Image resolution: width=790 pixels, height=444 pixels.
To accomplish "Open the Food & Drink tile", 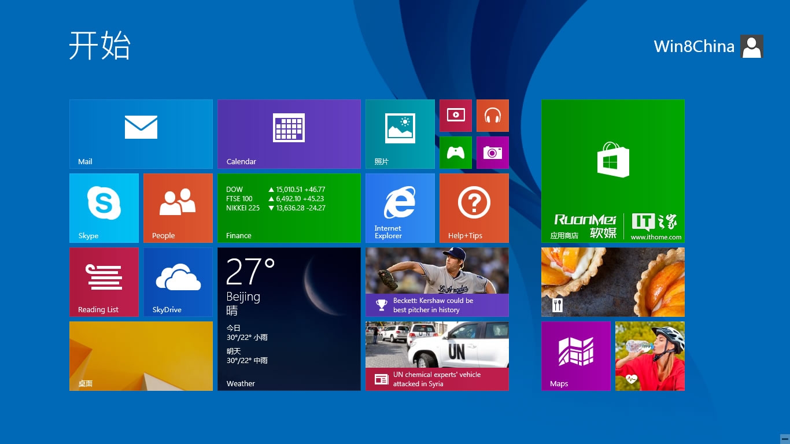I will [x=612, y=282].
